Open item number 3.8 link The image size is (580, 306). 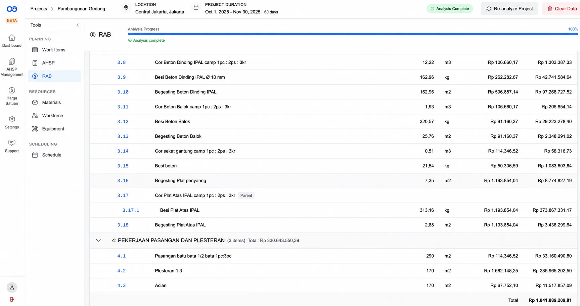(122, 62)
